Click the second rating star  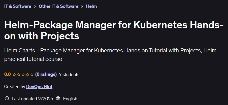19,75
